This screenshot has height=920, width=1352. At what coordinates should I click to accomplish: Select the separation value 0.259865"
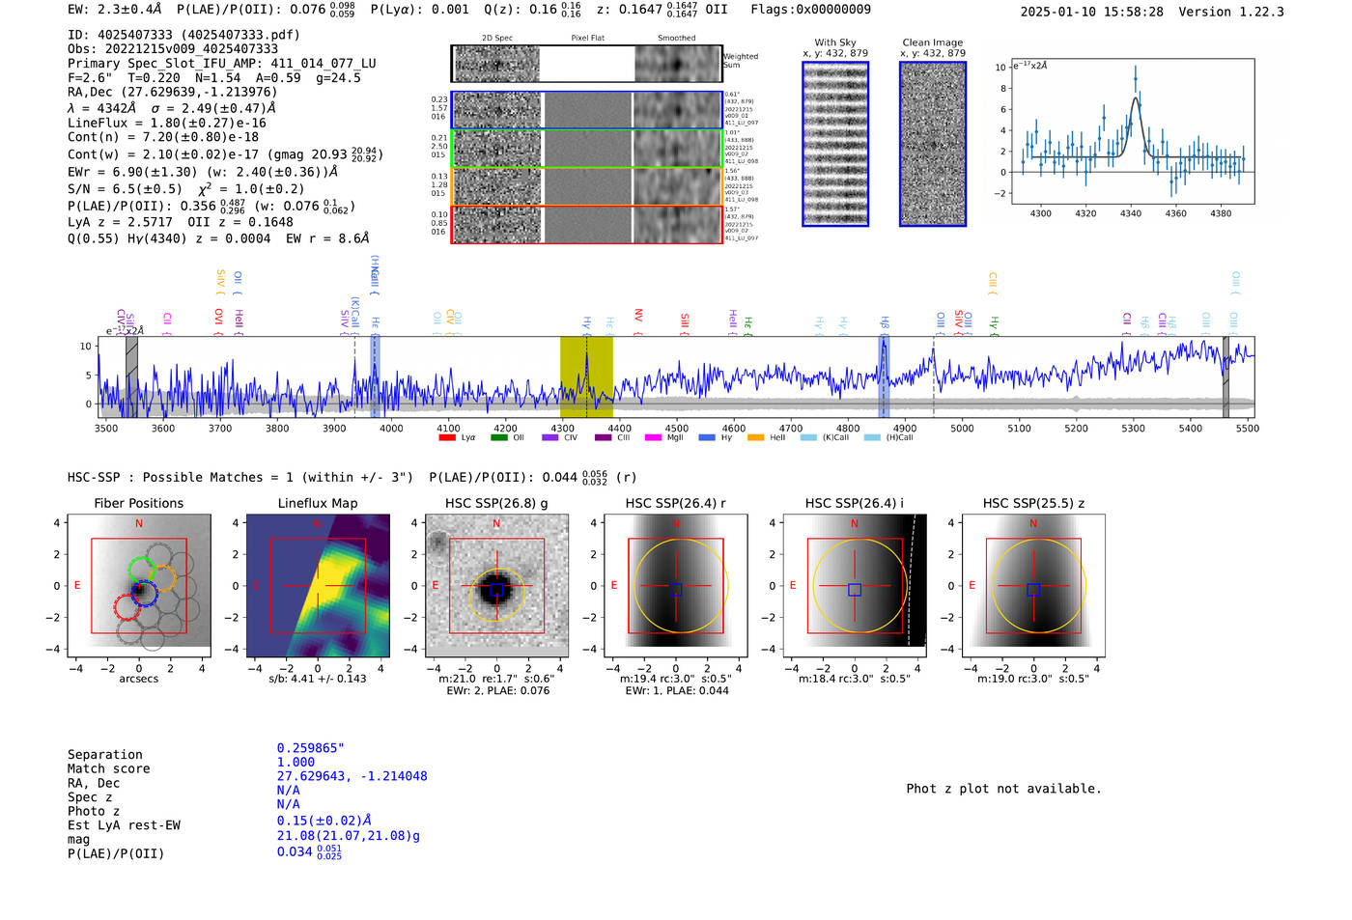(x=311, y=748)
